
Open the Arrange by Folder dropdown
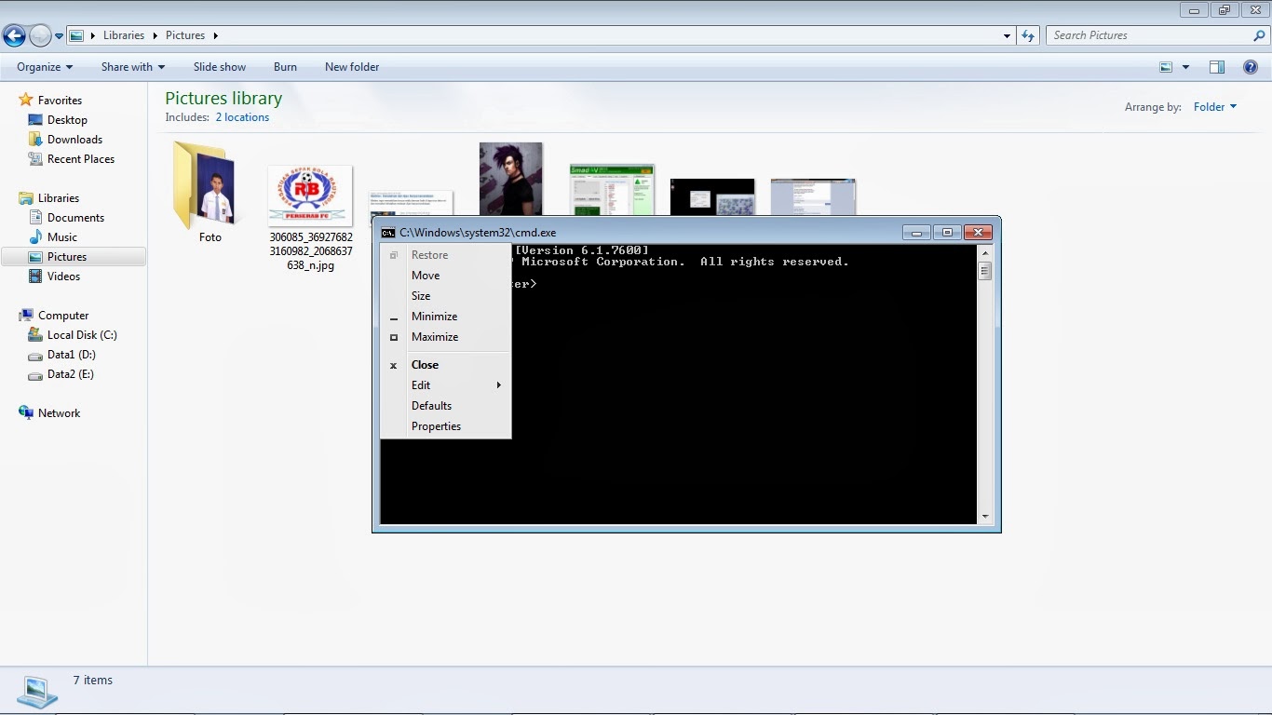click(x=1215, y=107)
